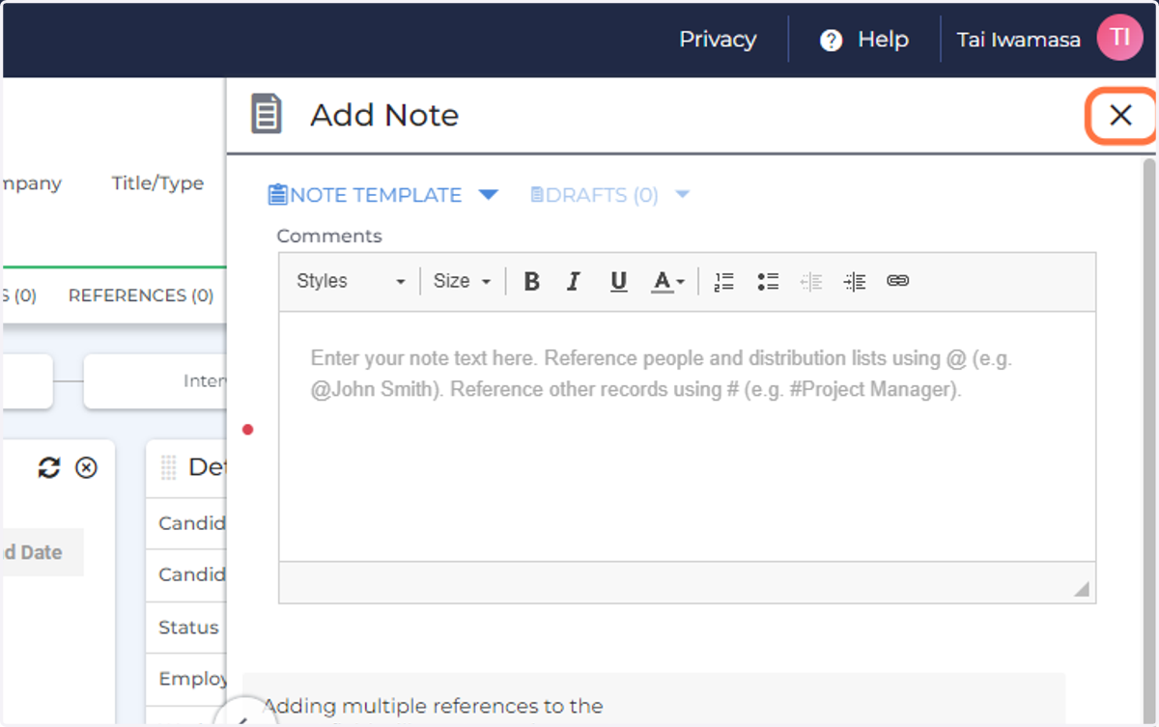Screen dimensions: 1159x727
Task: Insert a bulleted list
Action: [x=768, y=282]
